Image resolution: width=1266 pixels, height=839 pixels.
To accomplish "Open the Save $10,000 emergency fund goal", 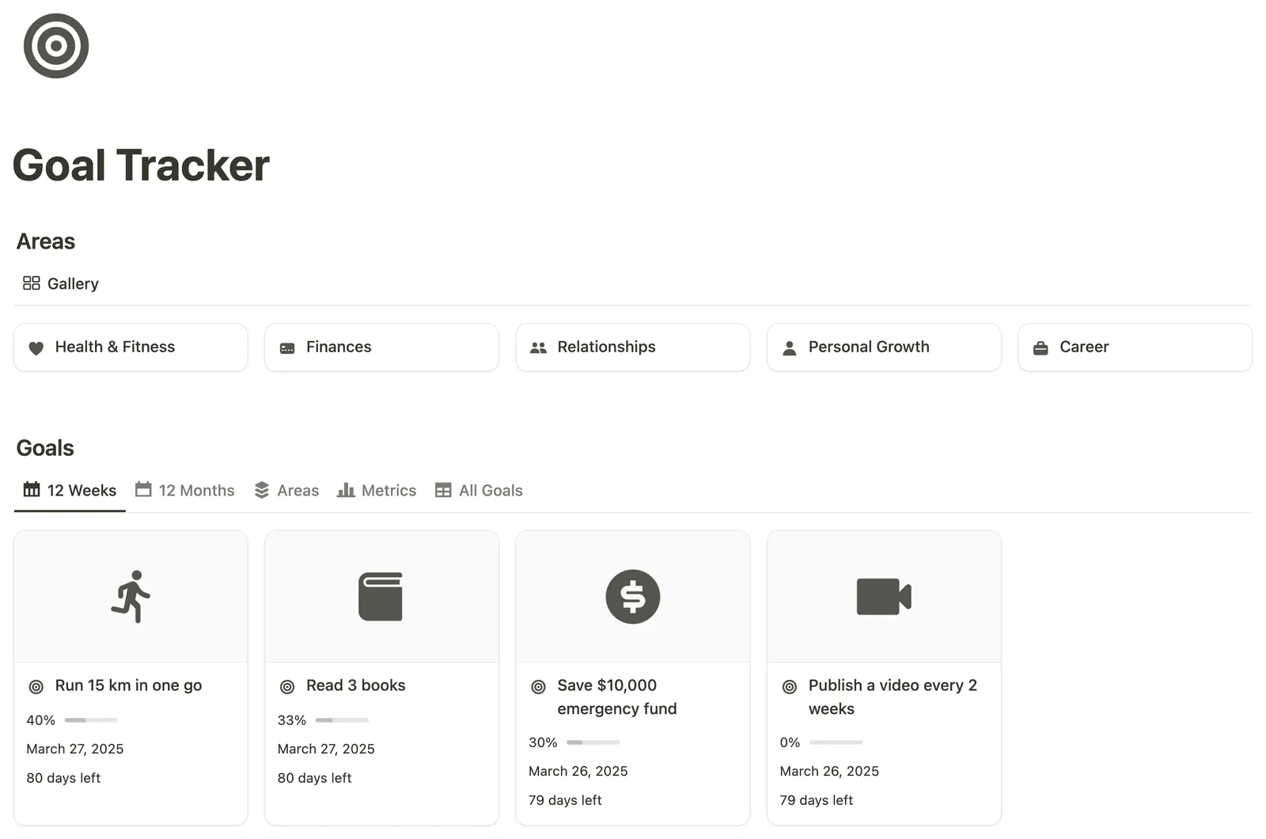I will pos(616,697).
